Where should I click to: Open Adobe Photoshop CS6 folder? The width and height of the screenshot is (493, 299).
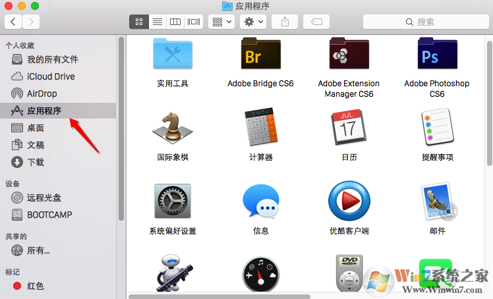(x=438, y=54)
